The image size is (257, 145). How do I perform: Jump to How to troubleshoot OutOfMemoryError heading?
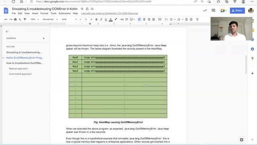click(24, 63)
